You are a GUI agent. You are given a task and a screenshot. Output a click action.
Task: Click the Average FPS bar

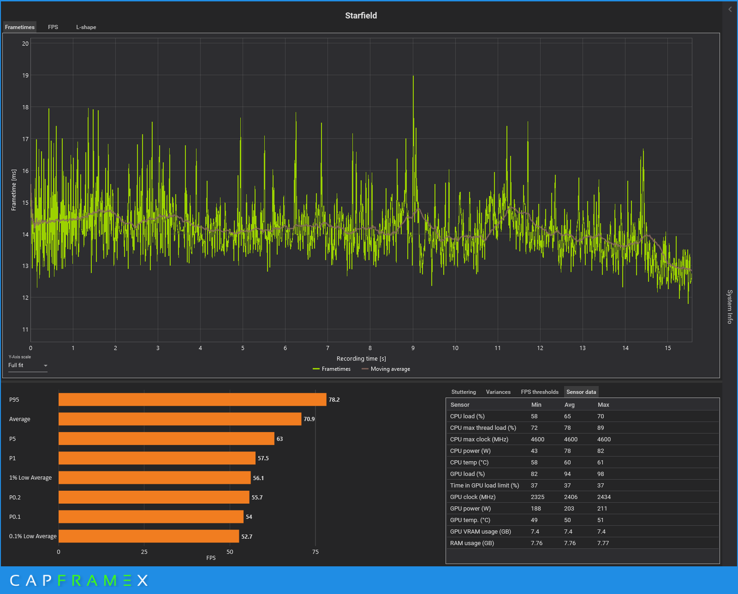tap(180, 419)
